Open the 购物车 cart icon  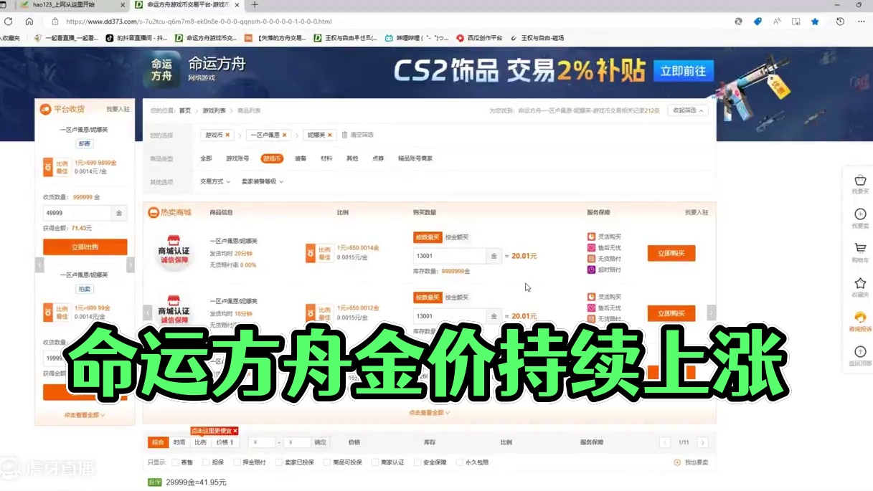[860, 249]
